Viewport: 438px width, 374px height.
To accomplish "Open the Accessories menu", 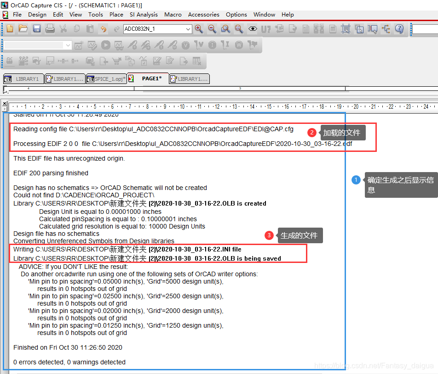I will [x=203, y=15].
